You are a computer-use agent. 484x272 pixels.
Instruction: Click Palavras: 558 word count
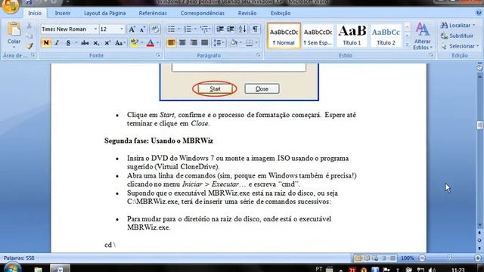[19, 258]
